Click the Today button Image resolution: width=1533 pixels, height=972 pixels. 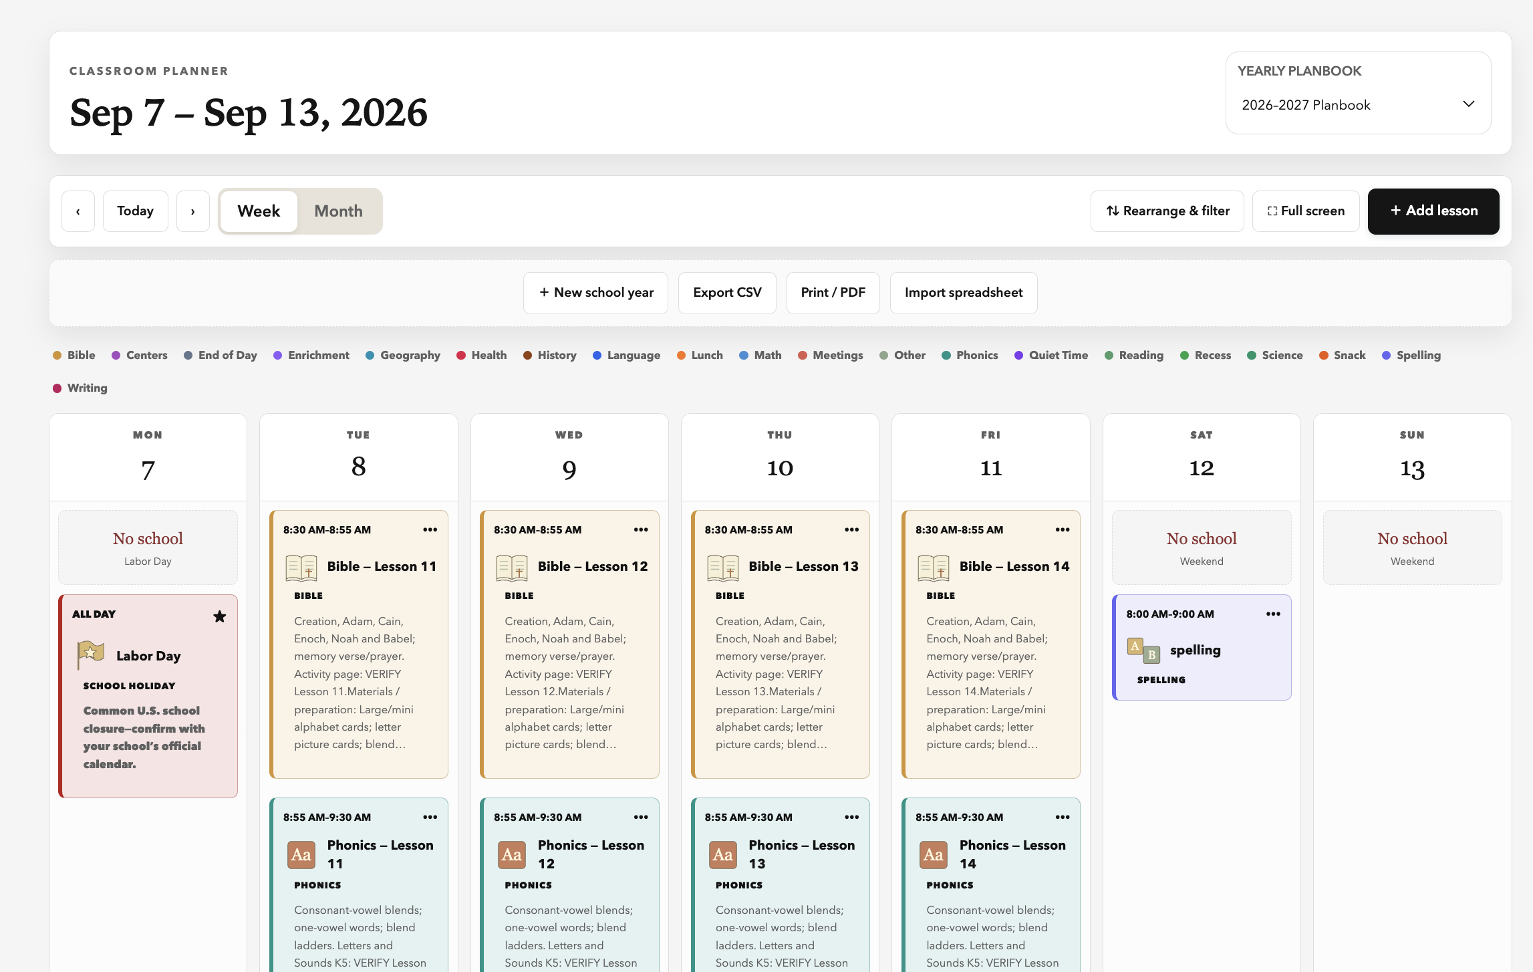[136, 211]
